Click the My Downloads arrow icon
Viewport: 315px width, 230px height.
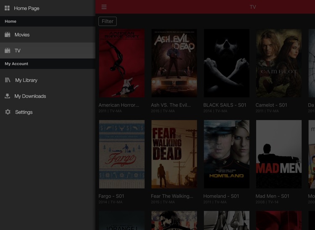pos(8,96)
